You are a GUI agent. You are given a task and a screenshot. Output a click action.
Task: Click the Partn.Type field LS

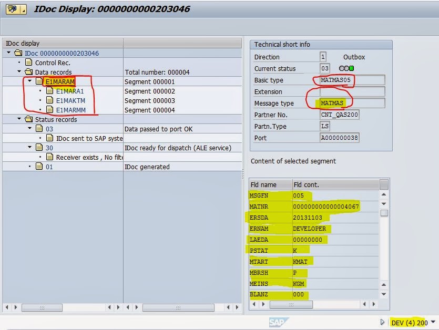tap(325, 126)
